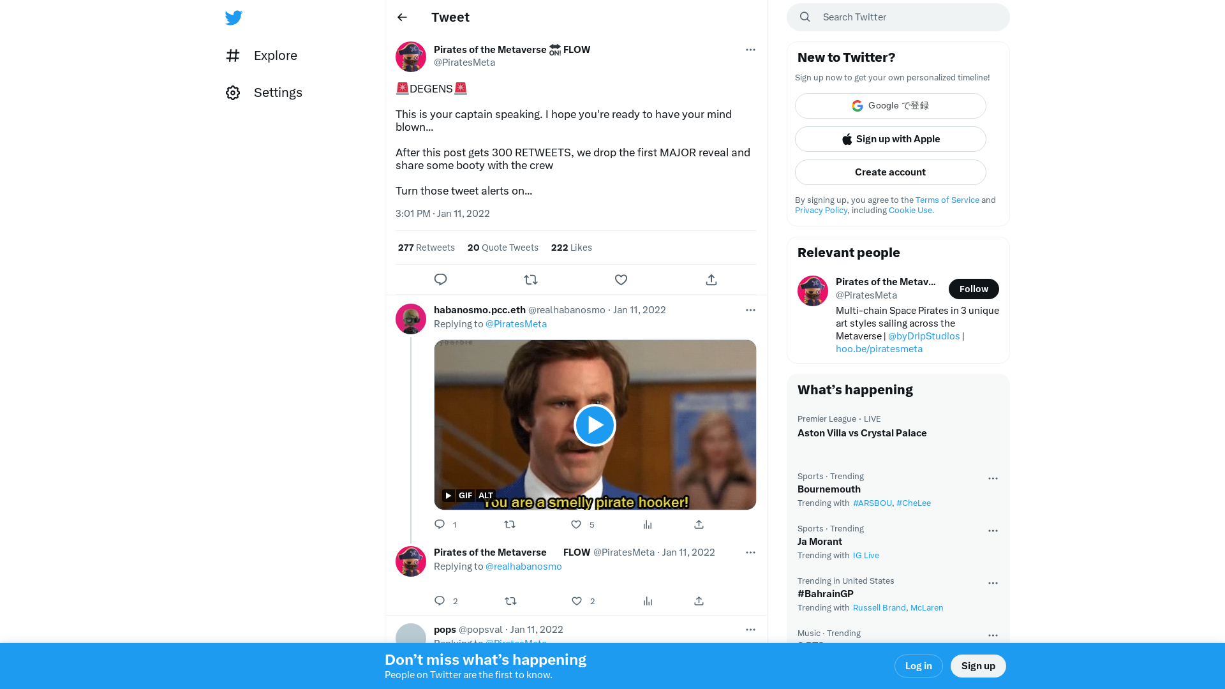Open the Bournemouth trending topic
Viewport: 1225px width, 689px height.
pyautogui.click(x=829, y=489)
